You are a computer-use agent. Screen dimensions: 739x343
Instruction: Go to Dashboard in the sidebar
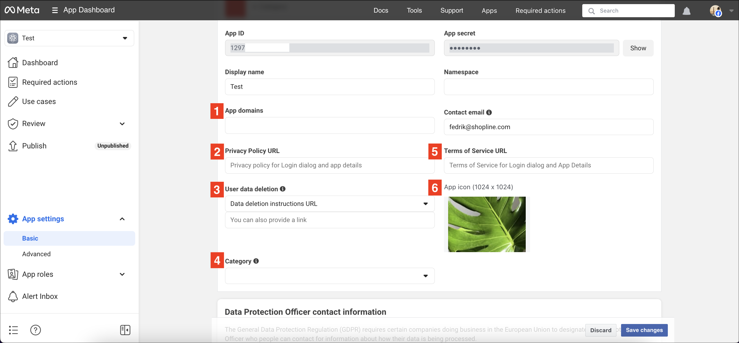click(x=40, y=62)
